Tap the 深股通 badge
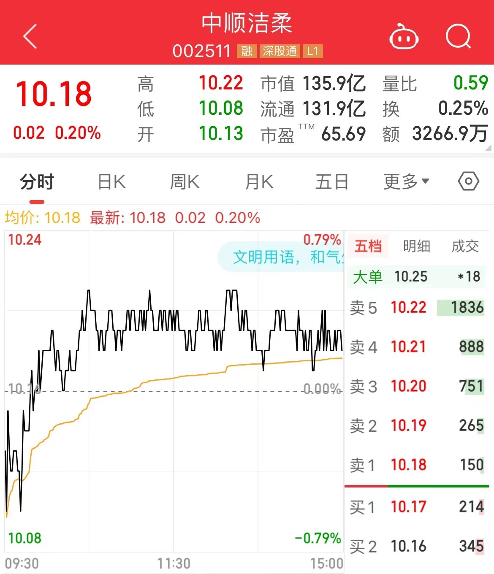The height and width of the screenshot is (574, 494). point(280,51)
